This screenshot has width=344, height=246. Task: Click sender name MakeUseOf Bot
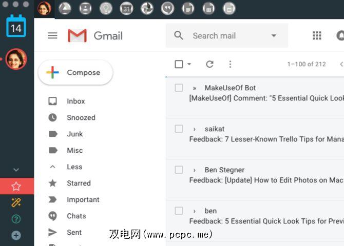[230, 88]
